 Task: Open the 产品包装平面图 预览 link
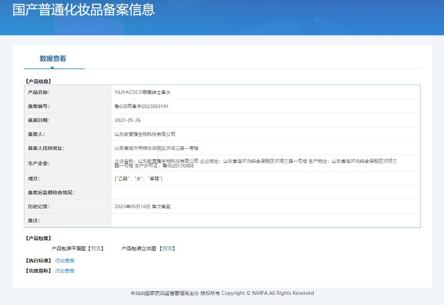[96, 249]
